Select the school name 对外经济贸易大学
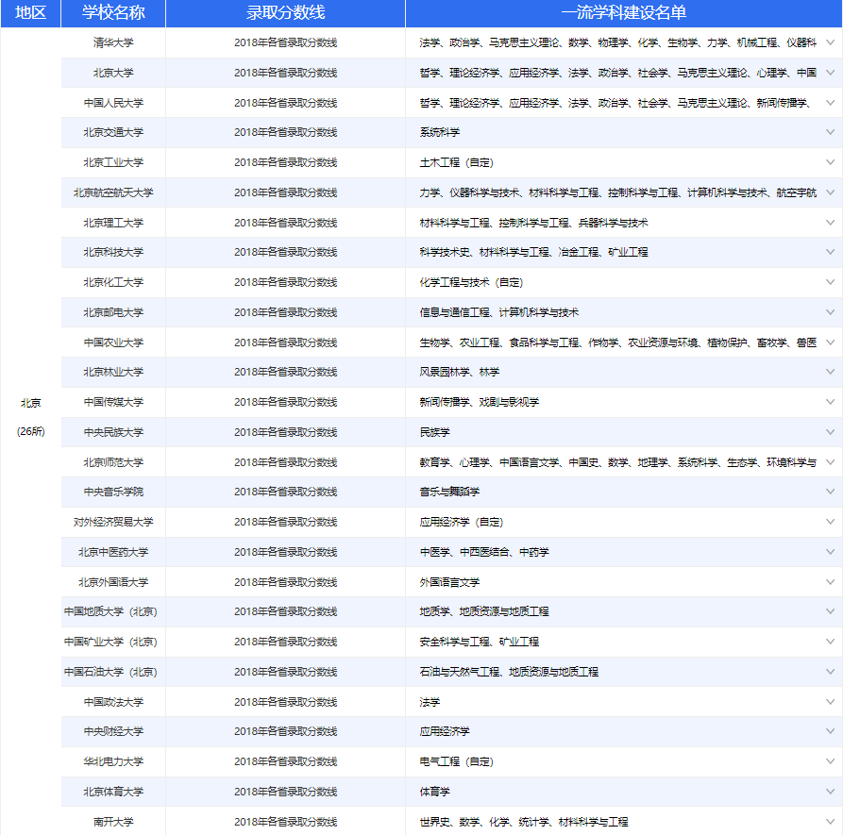Viewport: 843px width, 835px height. coord(113,522)
